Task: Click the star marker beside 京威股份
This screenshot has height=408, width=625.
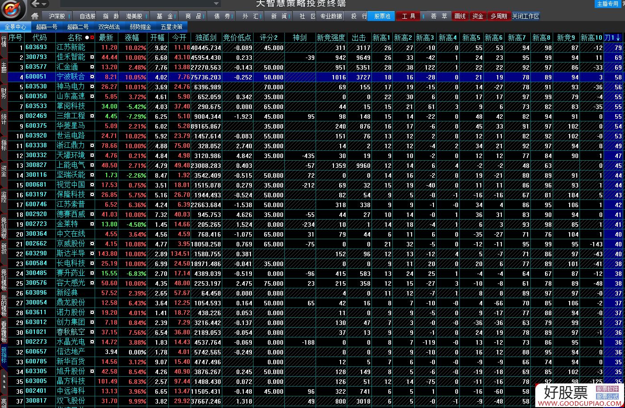Action: 92,244
